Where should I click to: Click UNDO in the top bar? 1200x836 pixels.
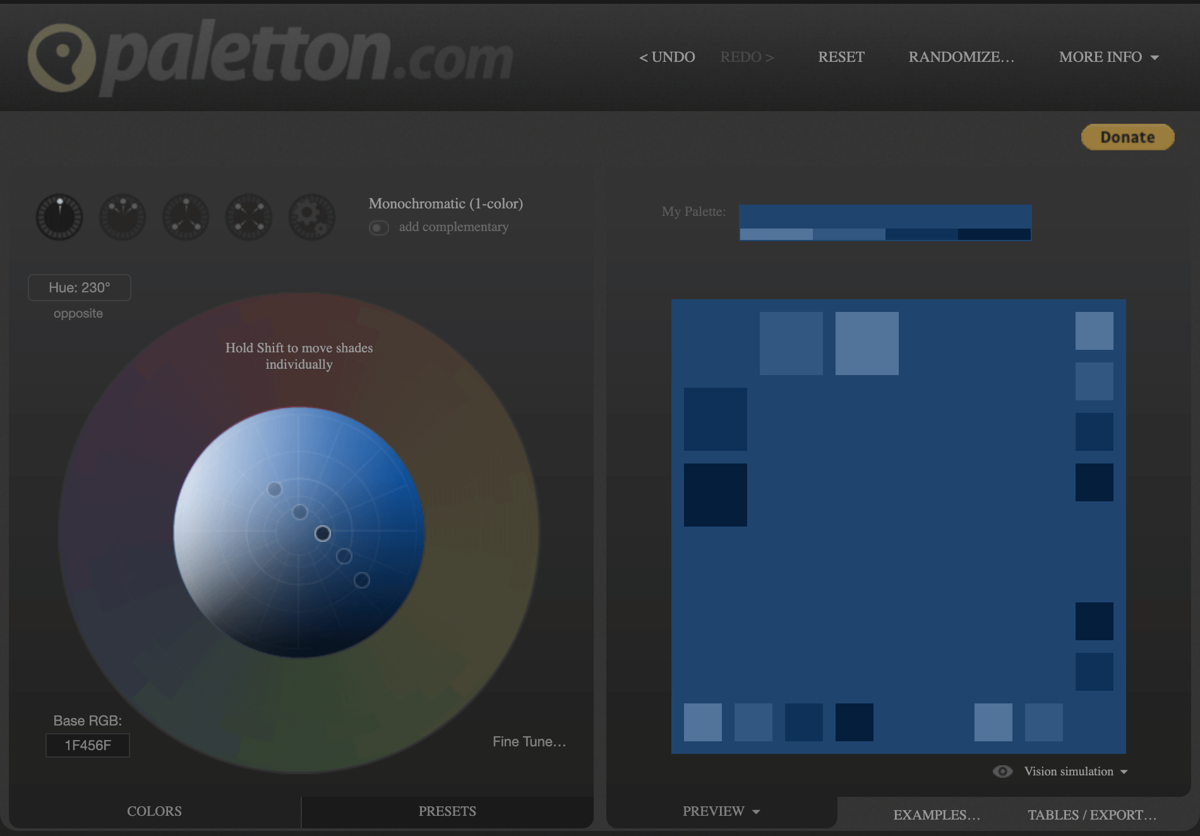(x=667, y=57)
